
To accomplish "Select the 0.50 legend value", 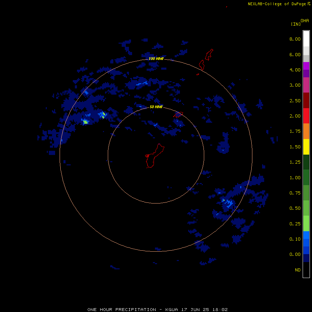I will [295, 208].
